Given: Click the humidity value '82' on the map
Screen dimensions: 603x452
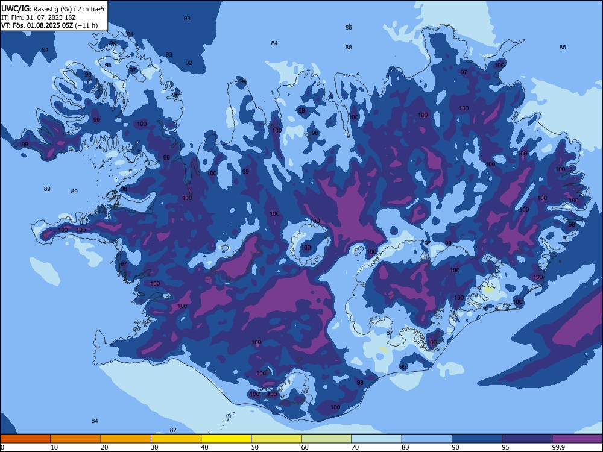Looking at the screenshot, I should coord(173,430).
